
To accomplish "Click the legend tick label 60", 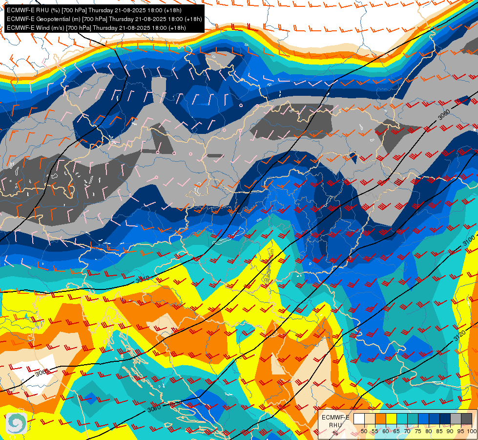I will (x=386, y=431).
